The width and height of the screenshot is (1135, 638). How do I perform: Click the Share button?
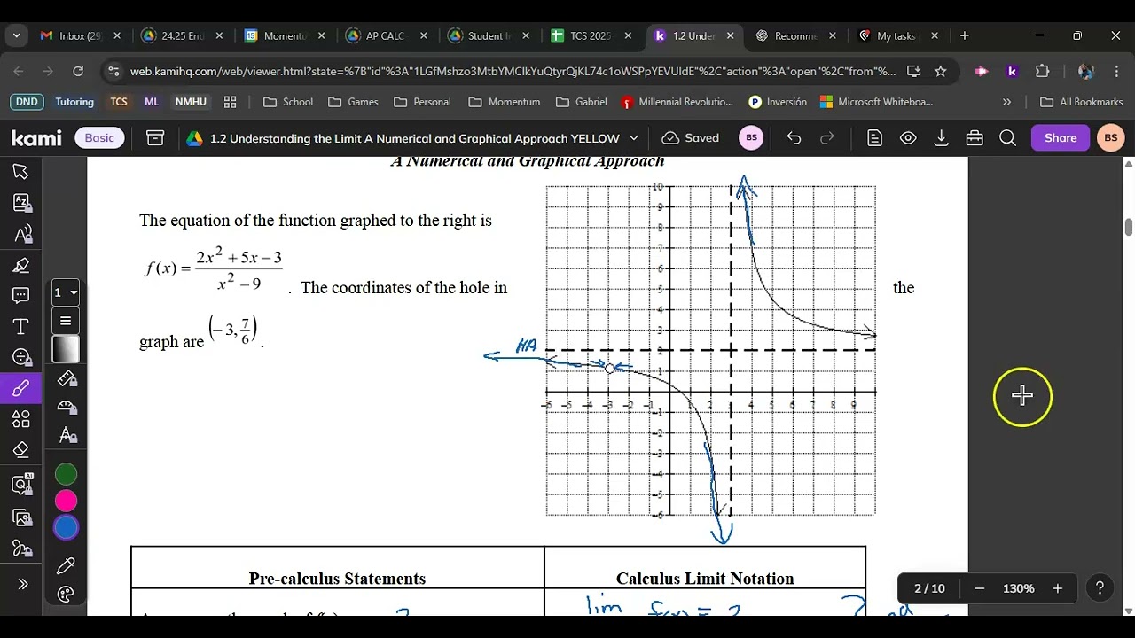[1061, 138]
